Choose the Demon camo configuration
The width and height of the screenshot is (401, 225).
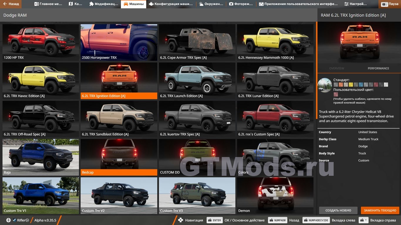tap(275, 196)
